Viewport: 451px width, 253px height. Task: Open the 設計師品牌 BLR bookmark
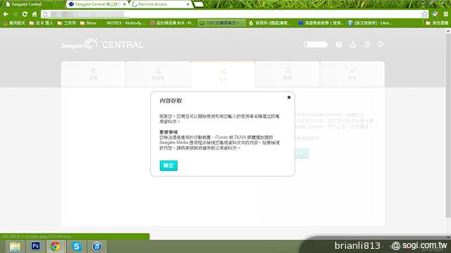[x=172, y=23]
